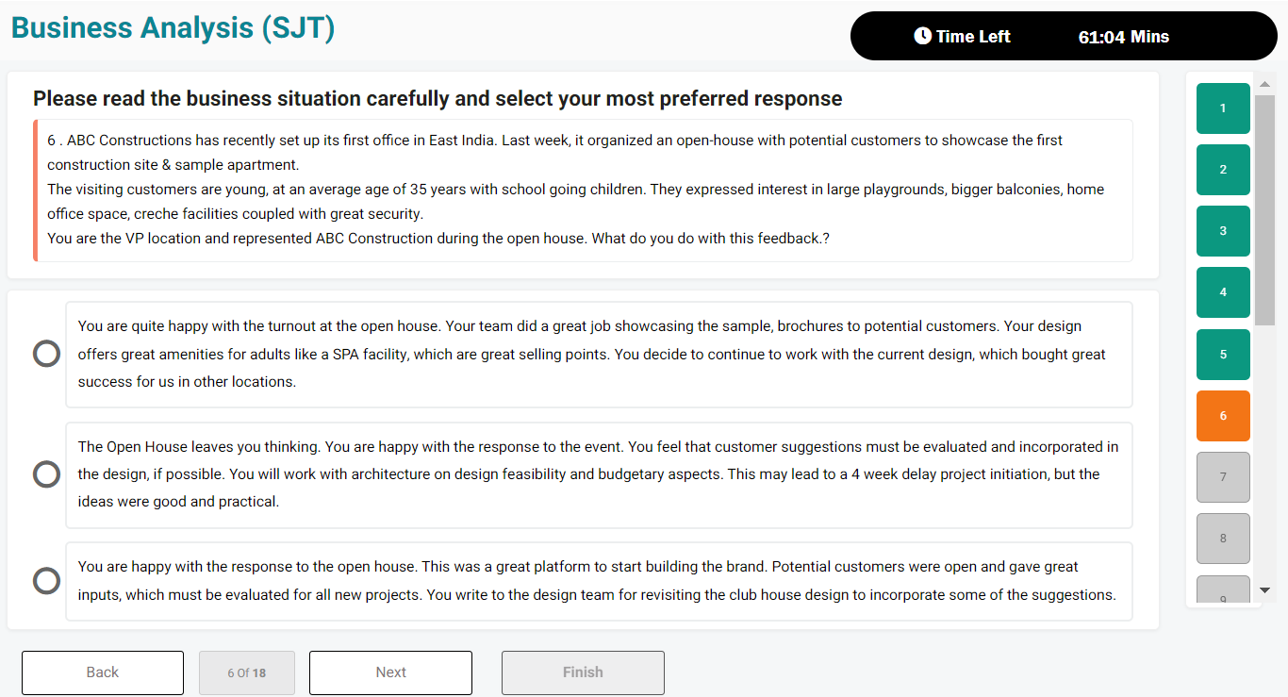Open question 3 from the side panel
This screenshot has width=1288, height=697.
click(x=1223, y=231)
